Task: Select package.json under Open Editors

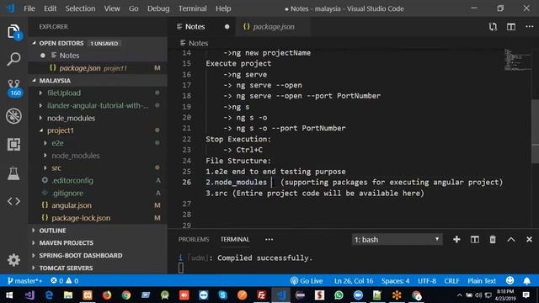Action: [x=98, y=68]
